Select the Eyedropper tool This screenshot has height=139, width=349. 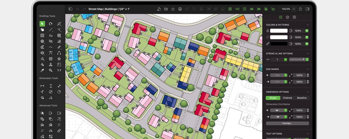coord(42,70)
